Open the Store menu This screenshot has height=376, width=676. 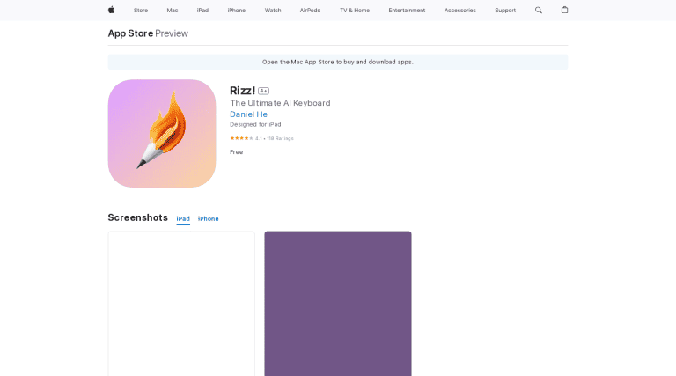click(x=141, y=11)
